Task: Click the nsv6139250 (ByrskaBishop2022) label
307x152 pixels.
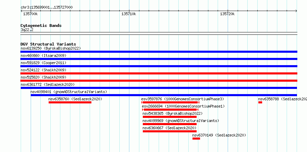Action: click(51, 48)
